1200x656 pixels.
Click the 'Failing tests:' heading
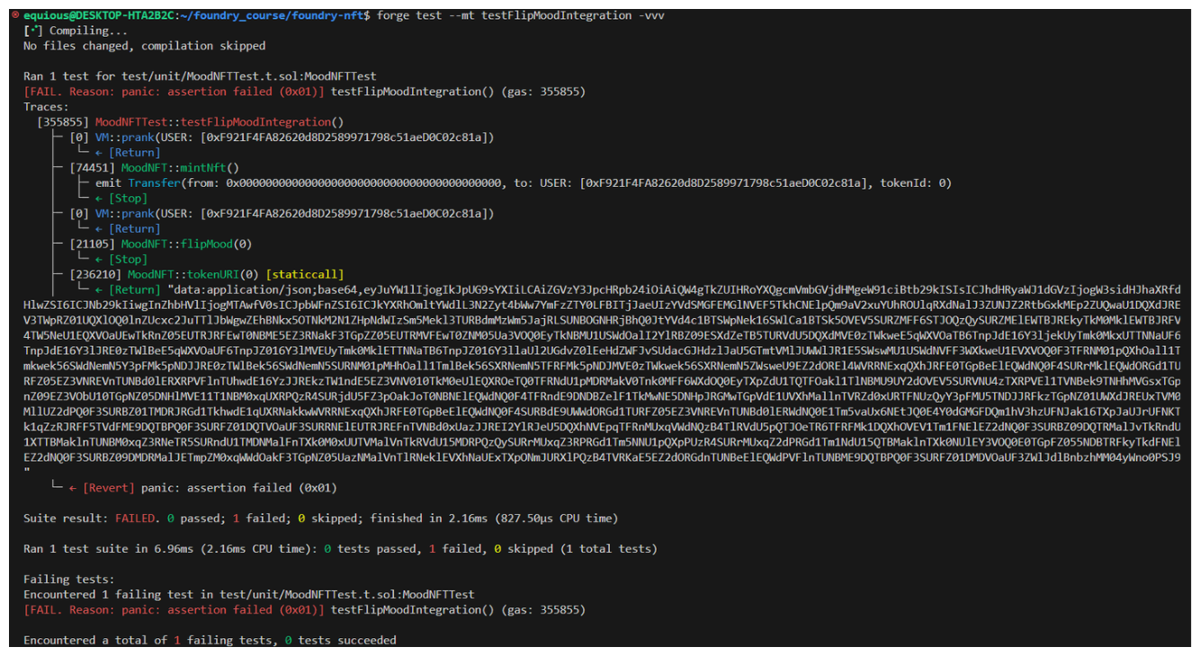tap(68, 580)
